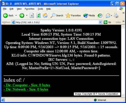Open the address bar dropdown list

[x=100, y=22]
